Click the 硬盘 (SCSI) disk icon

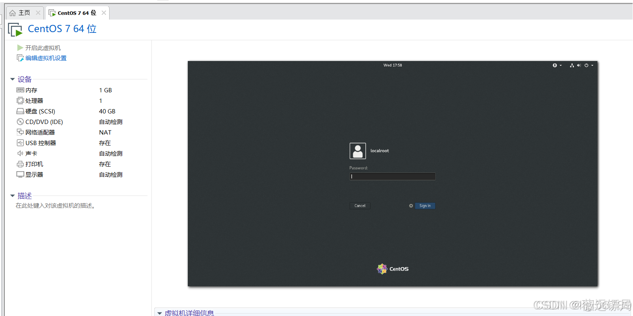click(x=20, y=111)
